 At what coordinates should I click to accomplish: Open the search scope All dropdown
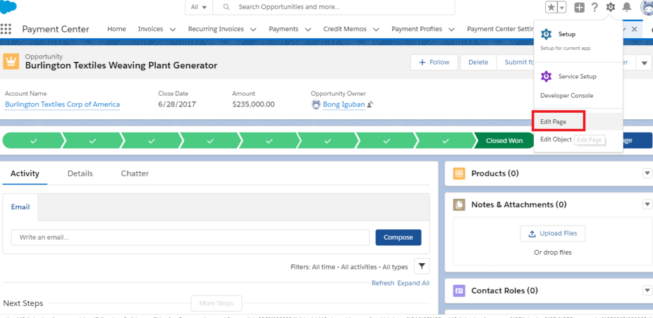pyautogui.click(x=199, y=7)
